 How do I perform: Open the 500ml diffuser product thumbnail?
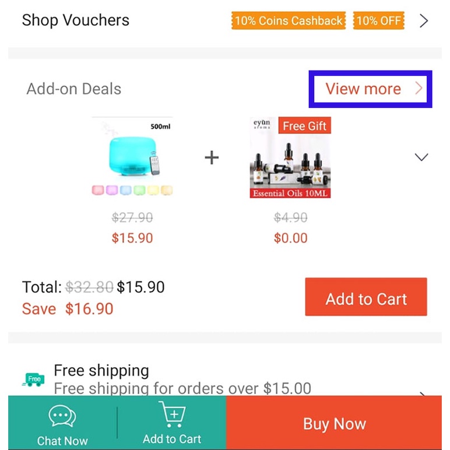132,157
